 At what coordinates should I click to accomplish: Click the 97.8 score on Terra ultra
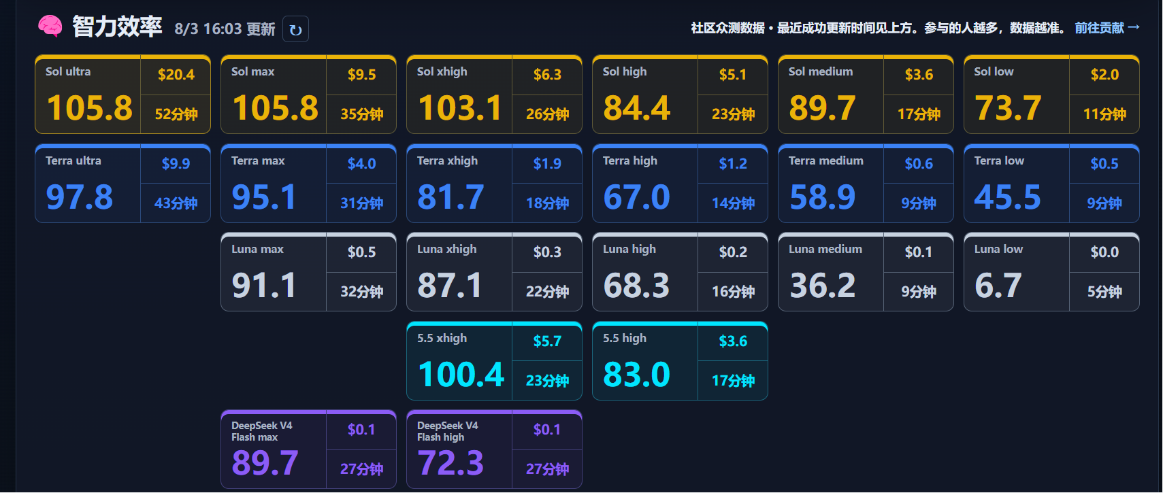tap(80, 197)
